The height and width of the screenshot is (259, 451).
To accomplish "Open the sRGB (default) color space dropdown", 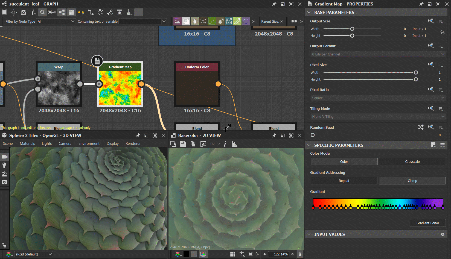I will point(33,254).
